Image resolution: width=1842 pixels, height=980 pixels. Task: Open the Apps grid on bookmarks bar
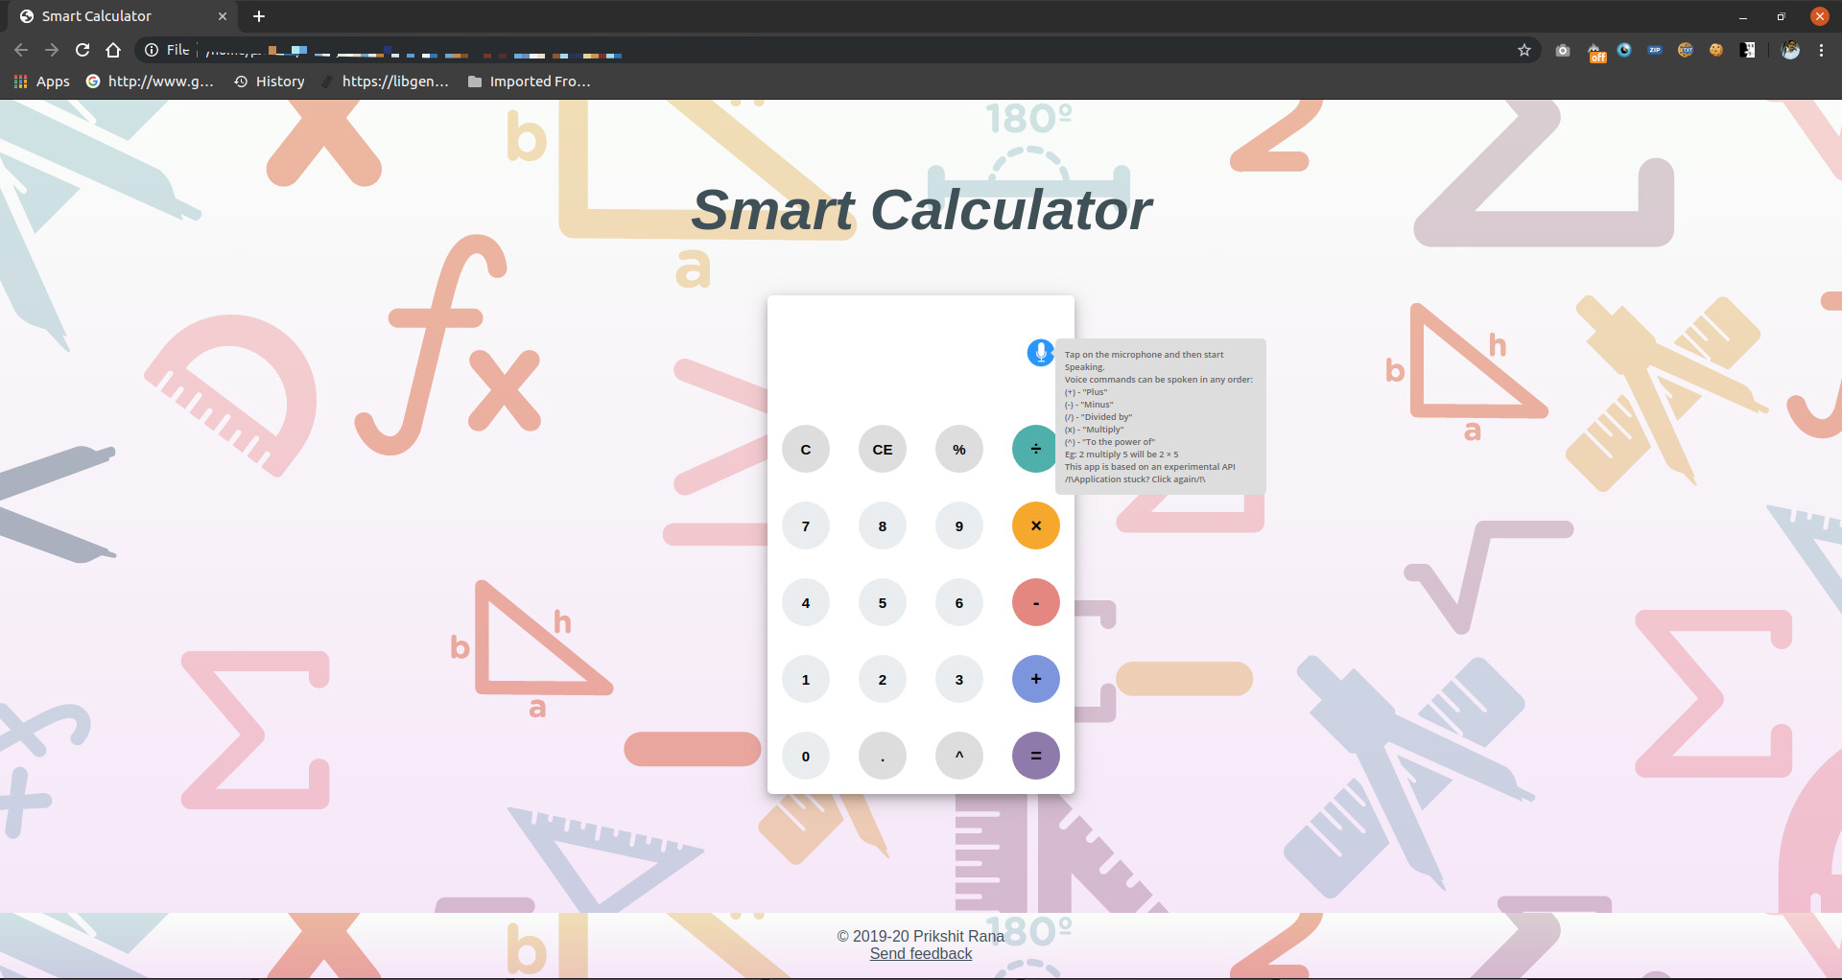[41, 82]
